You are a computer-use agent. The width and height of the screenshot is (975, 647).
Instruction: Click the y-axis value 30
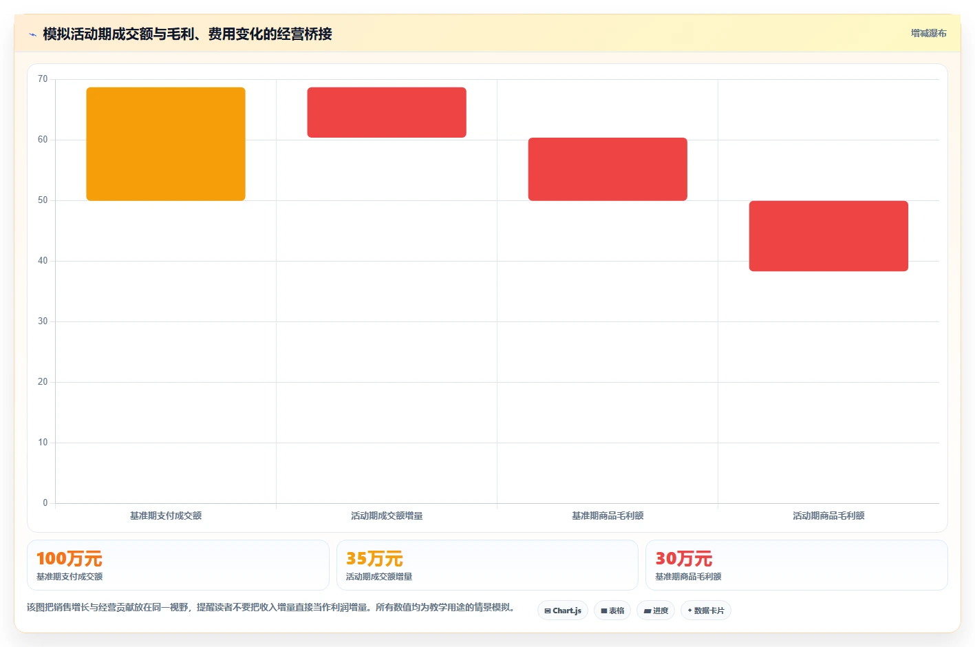(x=43, y=321)
